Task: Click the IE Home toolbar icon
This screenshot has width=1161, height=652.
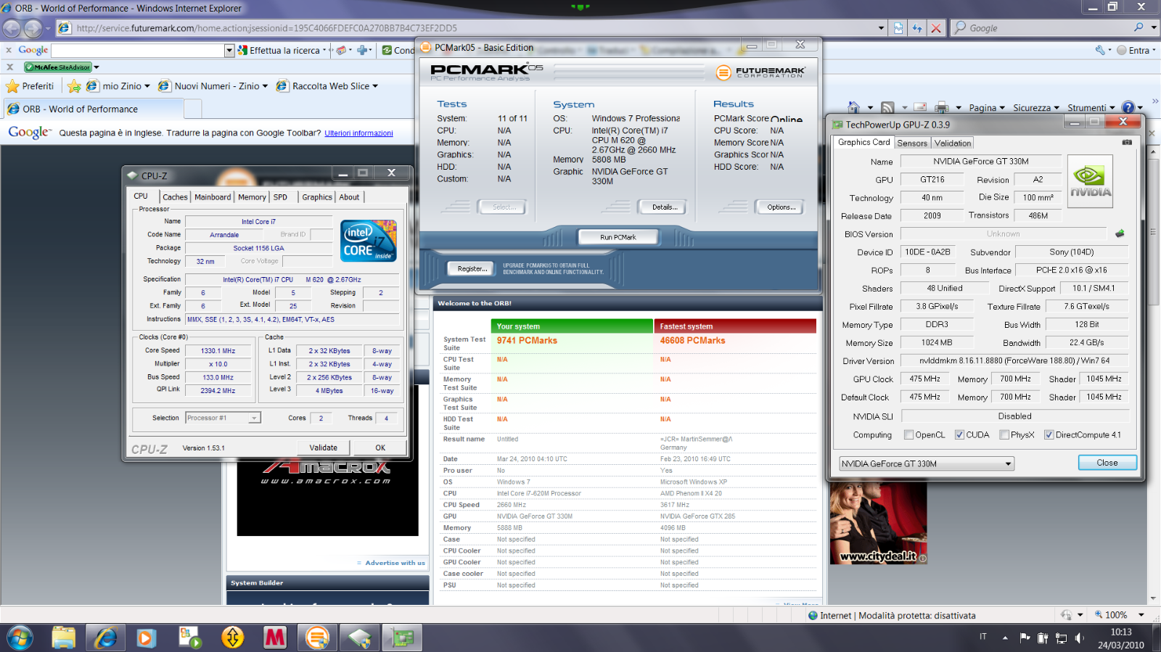Action: (854, 107)
